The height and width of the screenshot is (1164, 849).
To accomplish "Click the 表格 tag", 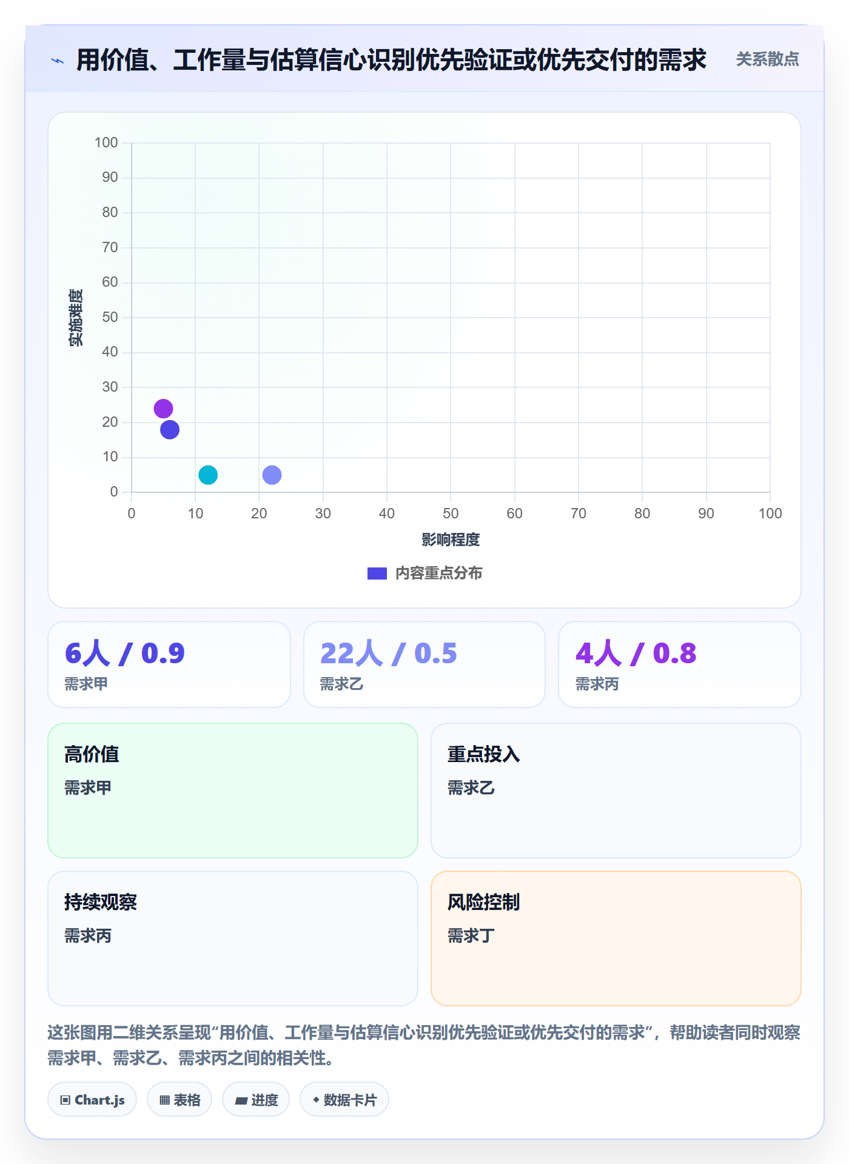I will point(180,1100).
